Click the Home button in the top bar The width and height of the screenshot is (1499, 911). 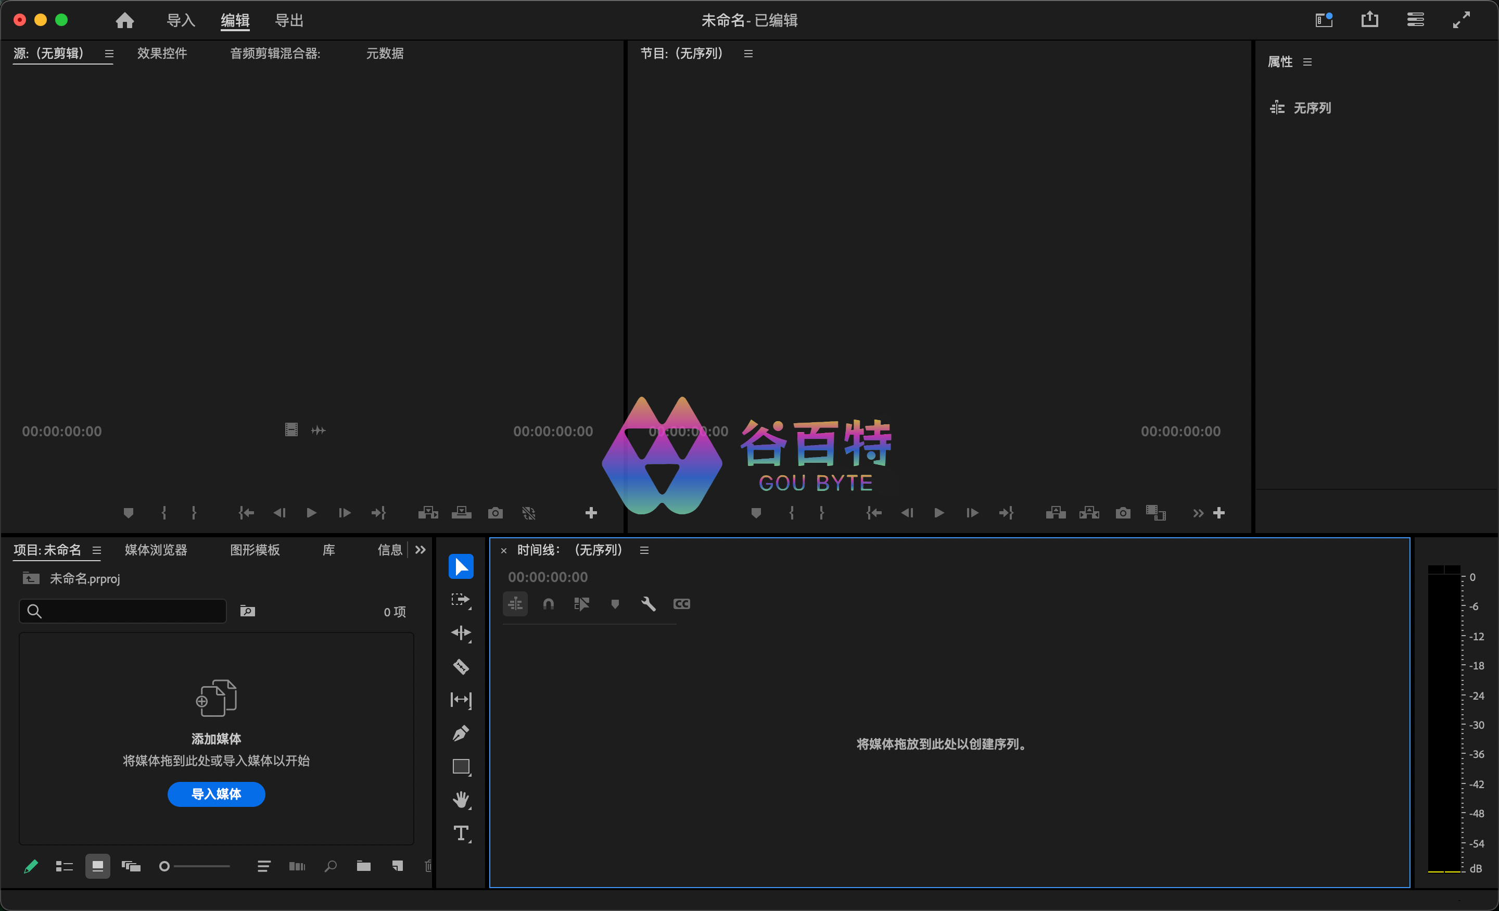click(124, 19)
